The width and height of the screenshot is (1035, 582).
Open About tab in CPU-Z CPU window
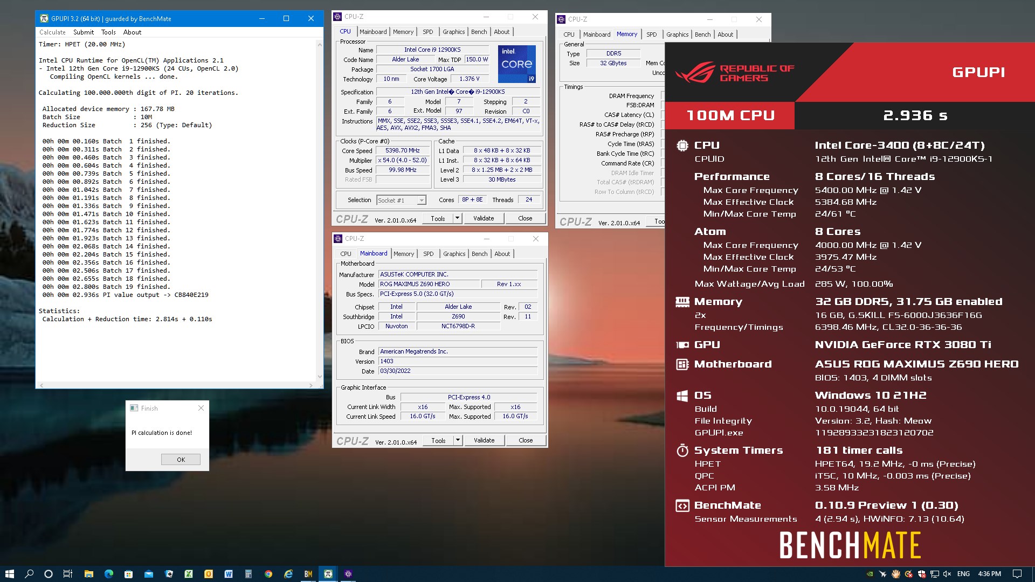(x=502, y=32)
